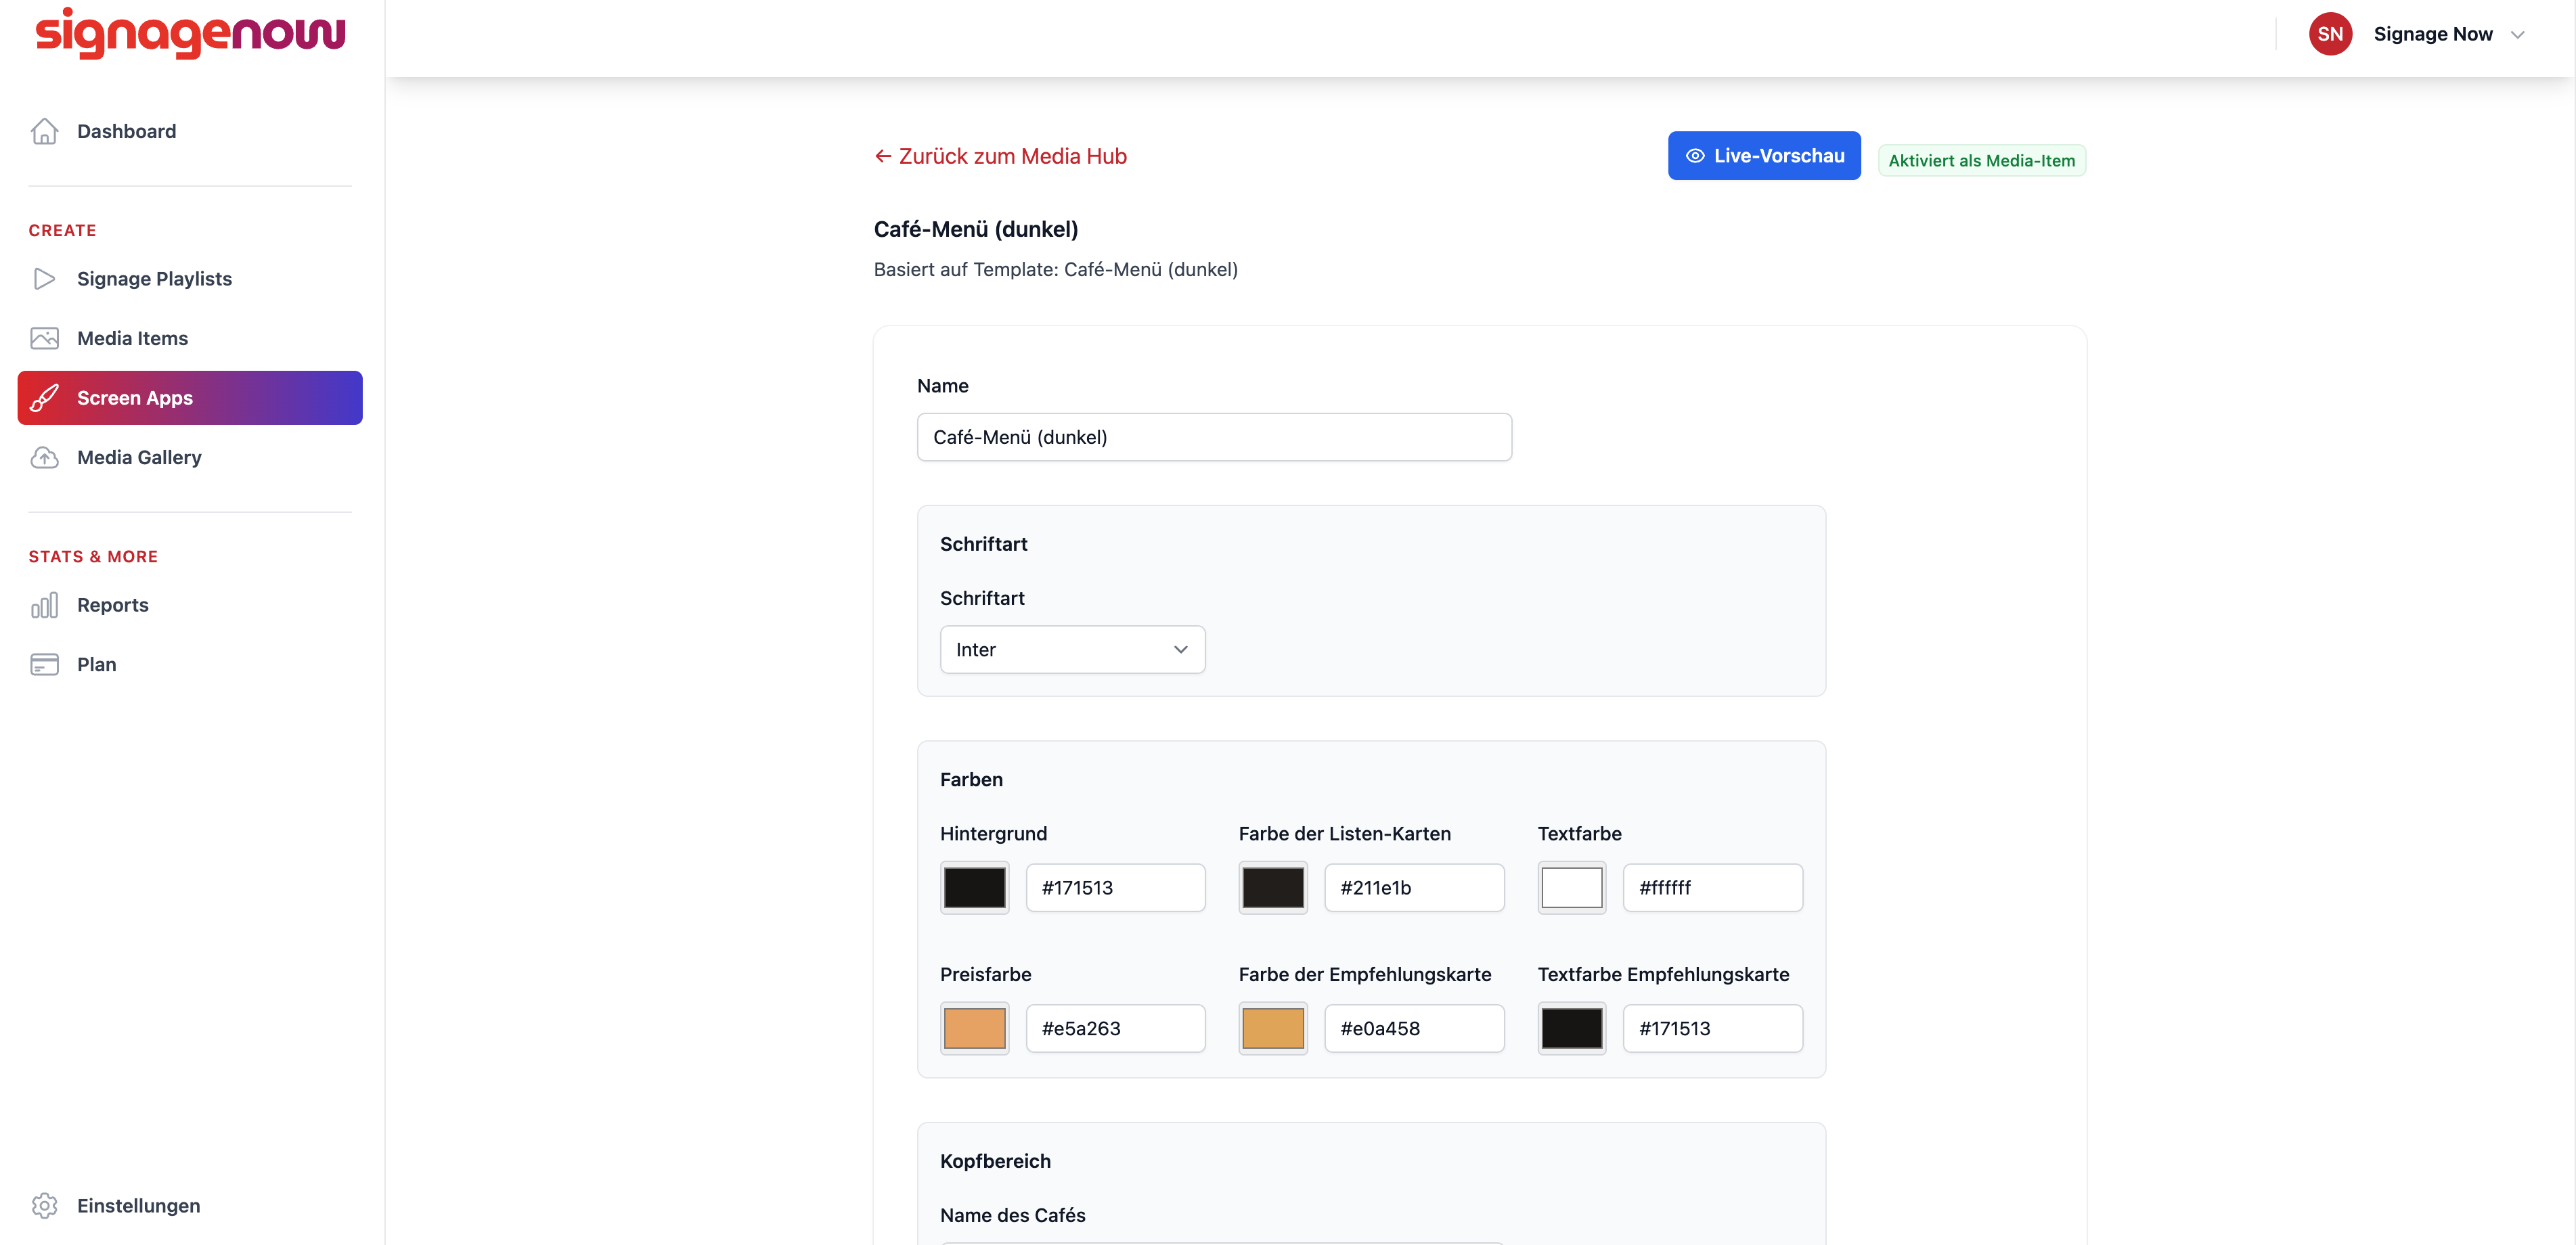Click the Dashboard home icon

click(44, 131)
